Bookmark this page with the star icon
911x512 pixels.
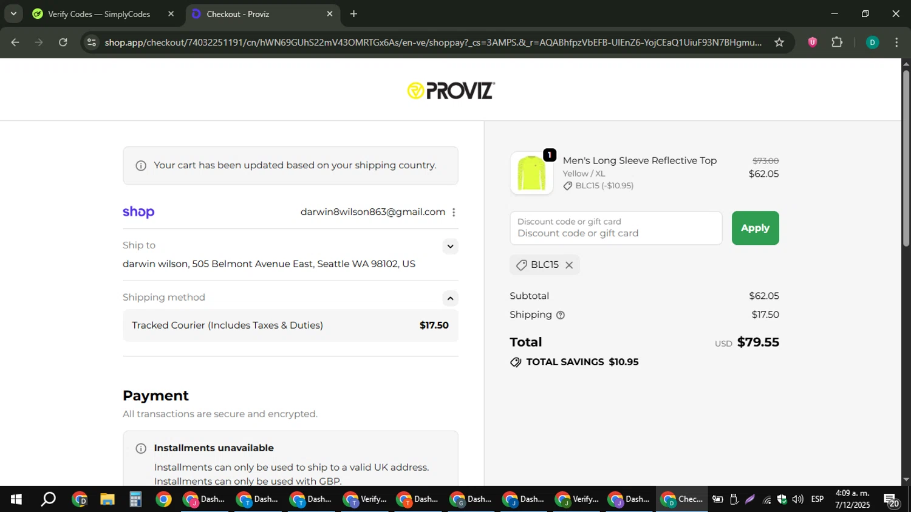click(x=779, y=43)
